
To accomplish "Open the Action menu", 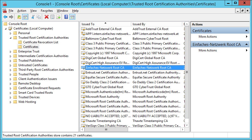I will click(22, 11).
